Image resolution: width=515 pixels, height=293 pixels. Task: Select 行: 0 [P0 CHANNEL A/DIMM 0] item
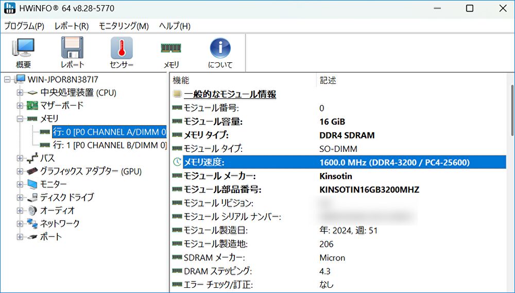(x=109, y=132)
